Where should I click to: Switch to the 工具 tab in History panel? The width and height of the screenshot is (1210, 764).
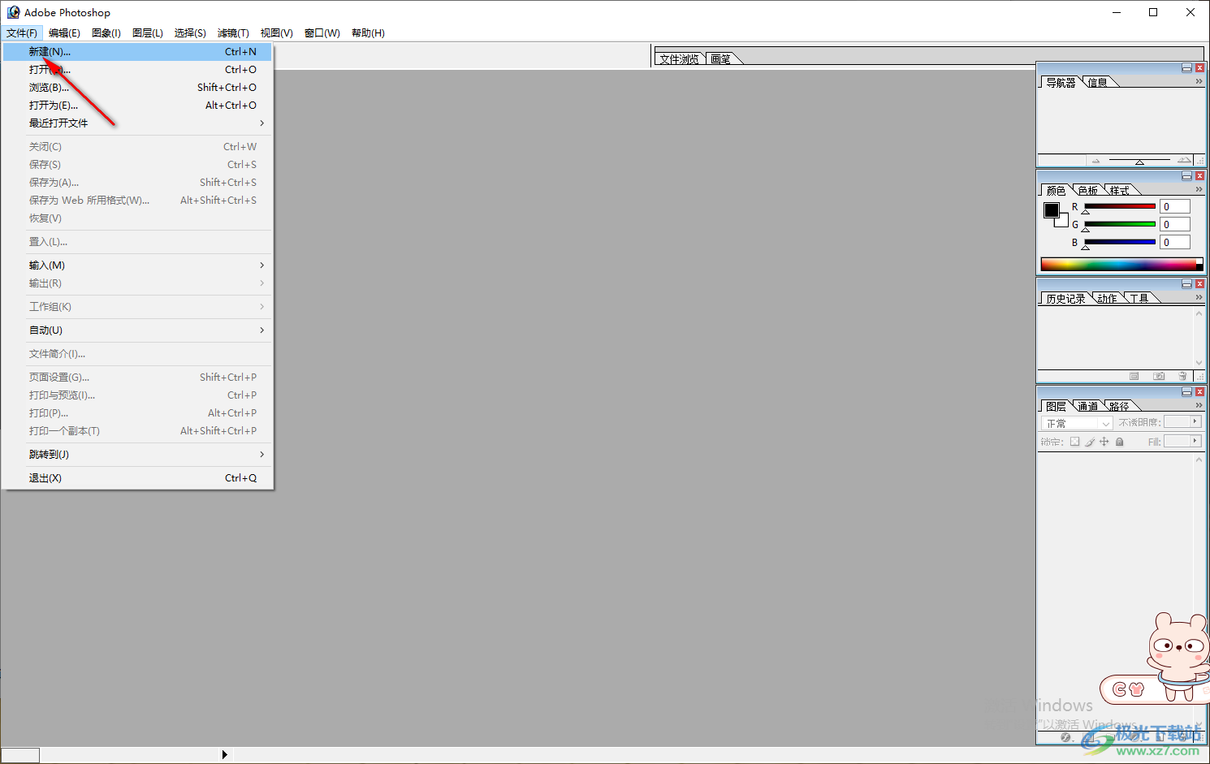click(1139, 298)
